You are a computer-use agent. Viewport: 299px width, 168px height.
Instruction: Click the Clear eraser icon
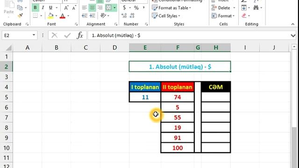point(244,15)
